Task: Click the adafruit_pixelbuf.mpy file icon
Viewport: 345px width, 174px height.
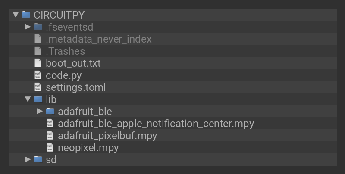Action: pyautogui.click(x=50, y=135)
